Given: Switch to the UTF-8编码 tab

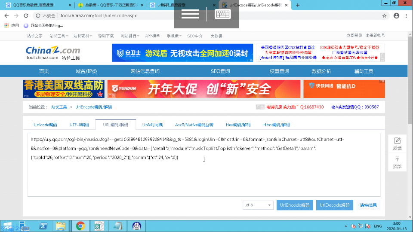Looking at the screenshot, I should pos(79,125).
